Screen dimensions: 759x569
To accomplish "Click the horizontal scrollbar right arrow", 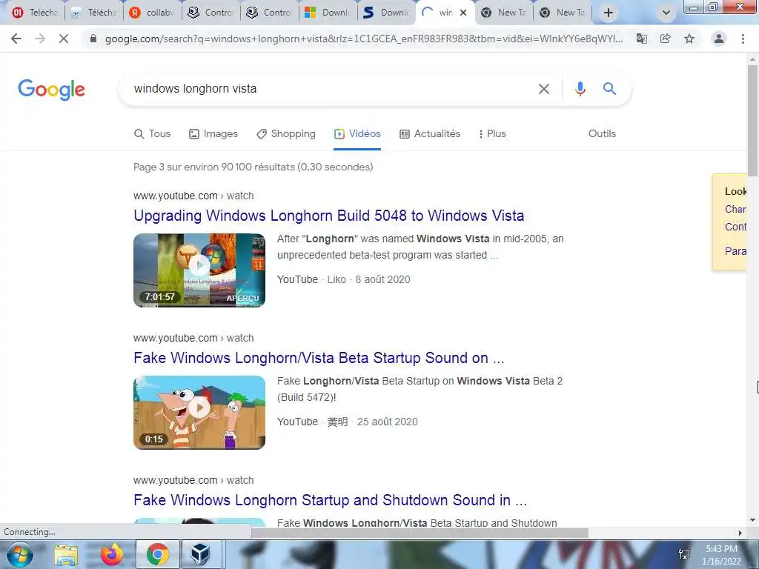I will 740,533.
